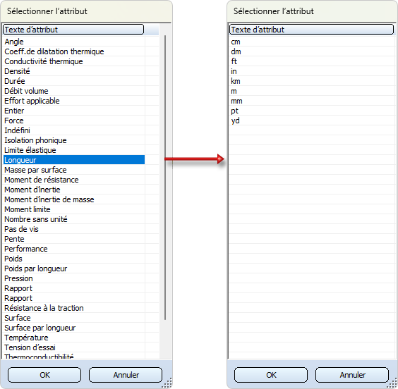The width and height of the screenshot is (398, 389).
Task: Select Résistance à la traction
Action: click(x=74, y=308)
